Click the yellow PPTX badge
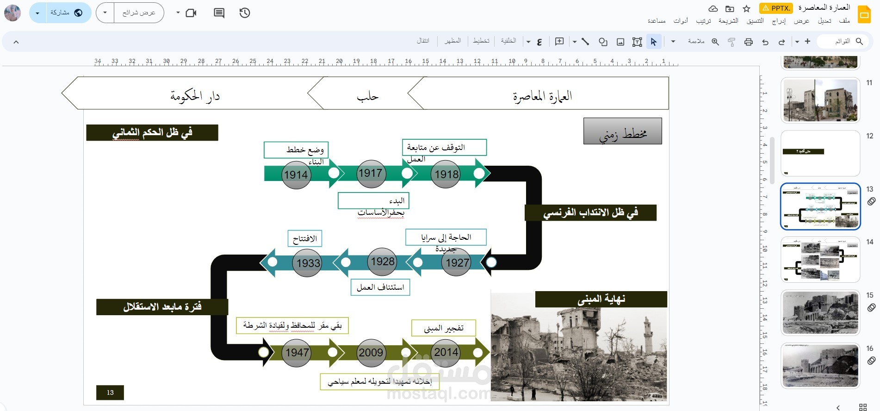The height and width of the screenshot is (411, 880). pos(776,8)
